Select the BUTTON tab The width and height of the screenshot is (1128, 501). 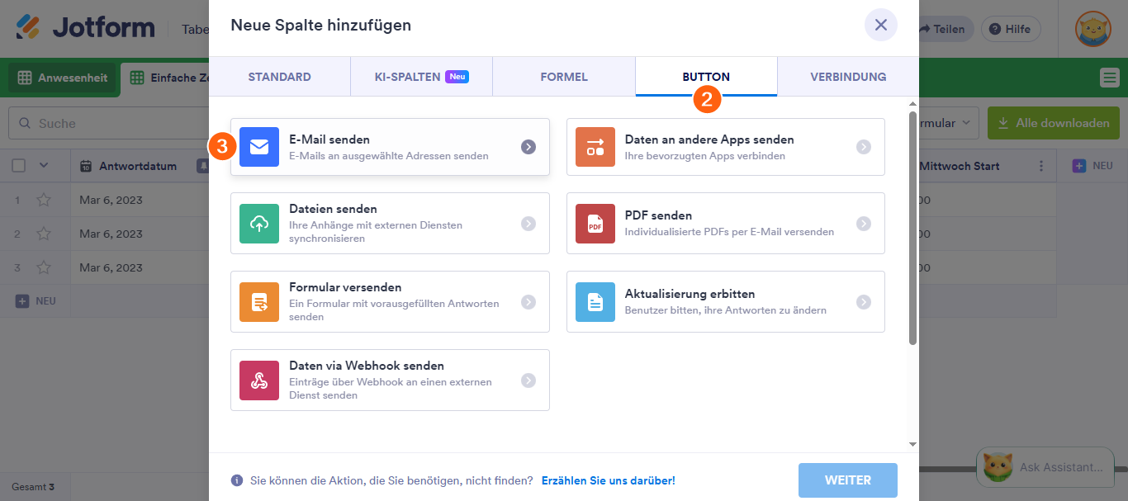click(x=706, y=77)
